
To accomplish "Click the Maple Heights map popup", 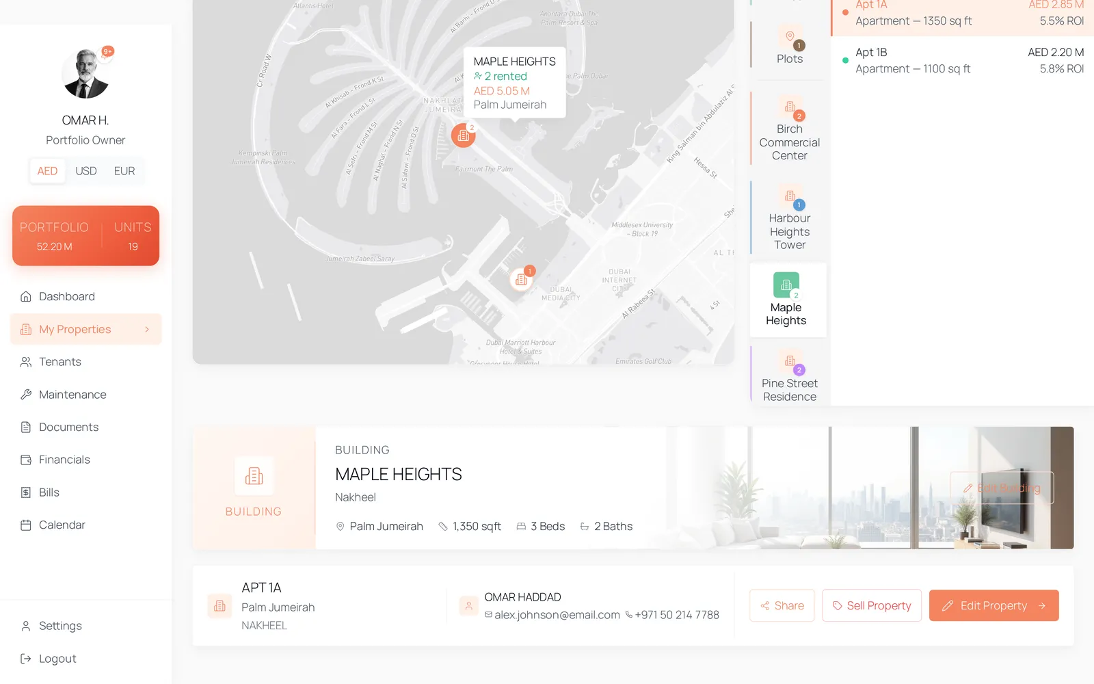I will click(515, 83).
